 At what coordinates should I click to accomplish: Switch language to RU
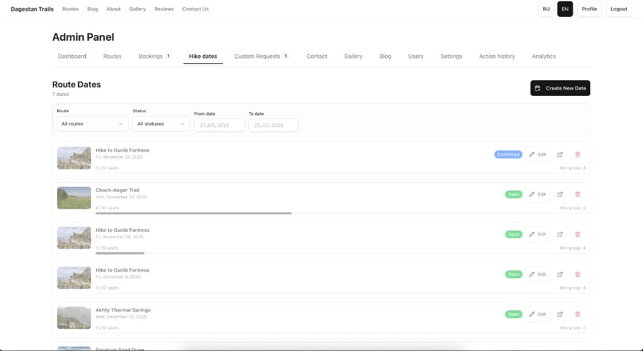click(x=546, y=9)
